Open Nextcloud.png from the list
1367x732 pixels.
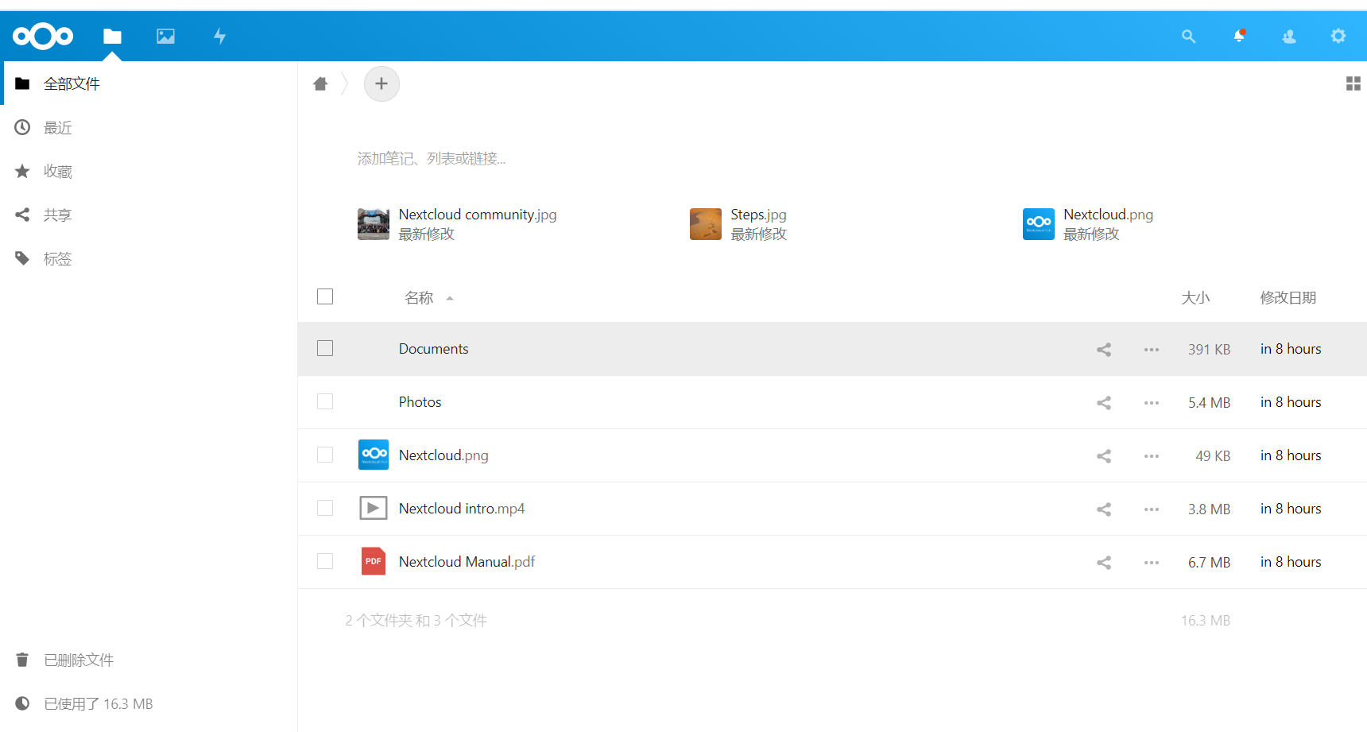(x=443, y=455)
